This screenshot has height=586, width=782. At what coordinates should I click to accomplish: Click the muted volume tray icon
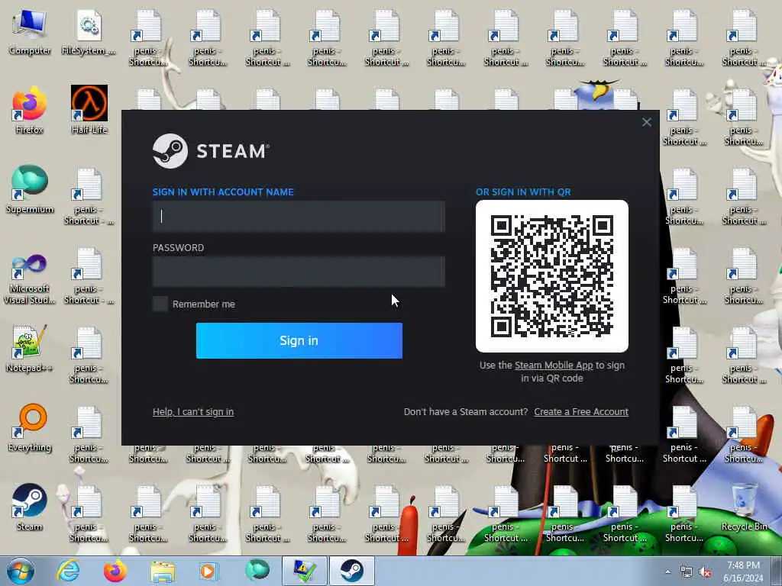pyautogui.click(x=705, y=572)
